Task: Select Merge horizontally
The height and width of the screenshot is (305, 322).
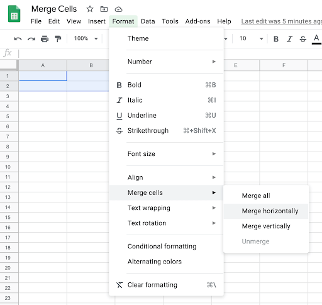Action: click(x=266, y=211)
